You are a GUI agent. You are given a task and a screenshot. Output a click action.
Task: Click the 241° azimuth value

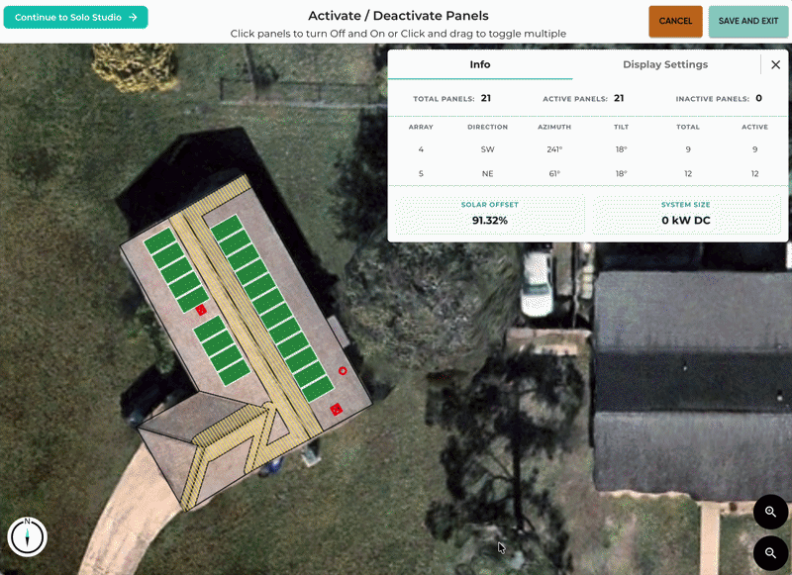coord(554,149)
